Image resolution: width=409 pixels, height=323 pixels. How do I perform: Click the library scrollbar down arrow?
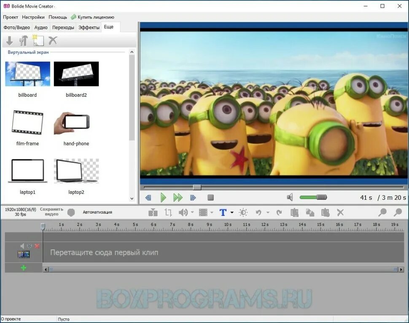[x=132, y=199]
